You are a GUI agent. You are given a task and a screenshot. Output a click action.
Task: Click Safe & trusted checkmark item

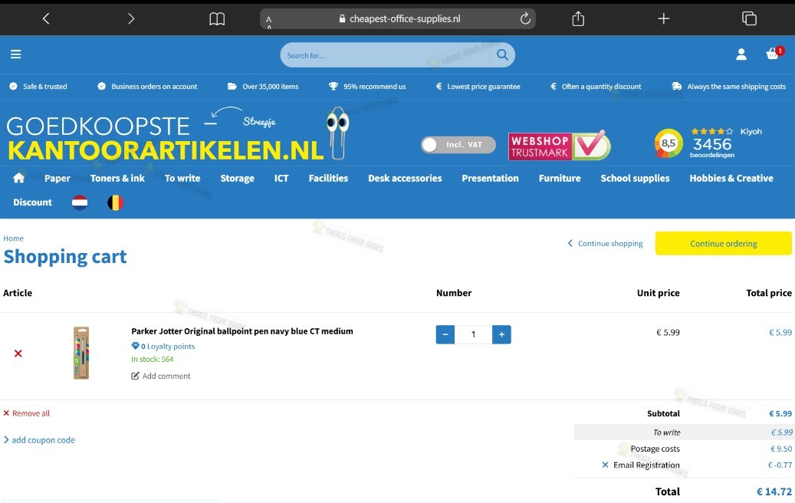point(38,87)
